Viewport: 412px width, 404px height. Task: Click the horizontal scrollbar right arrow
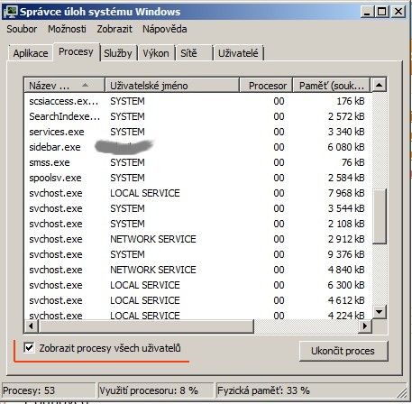point(365,326)
